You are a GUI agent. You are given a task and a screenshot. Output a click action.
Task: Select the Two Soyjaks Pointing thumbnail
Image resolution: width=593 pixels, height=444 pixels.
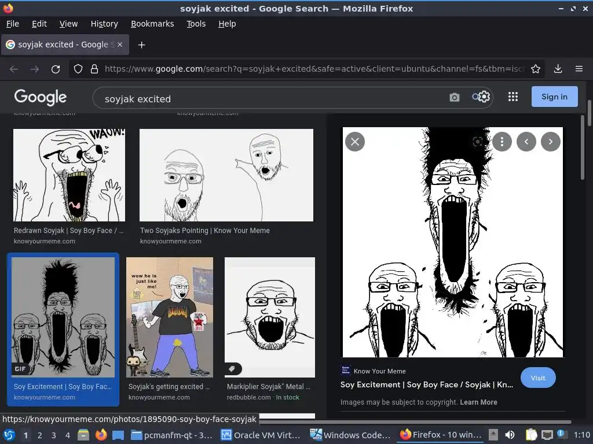pos(226,175)
